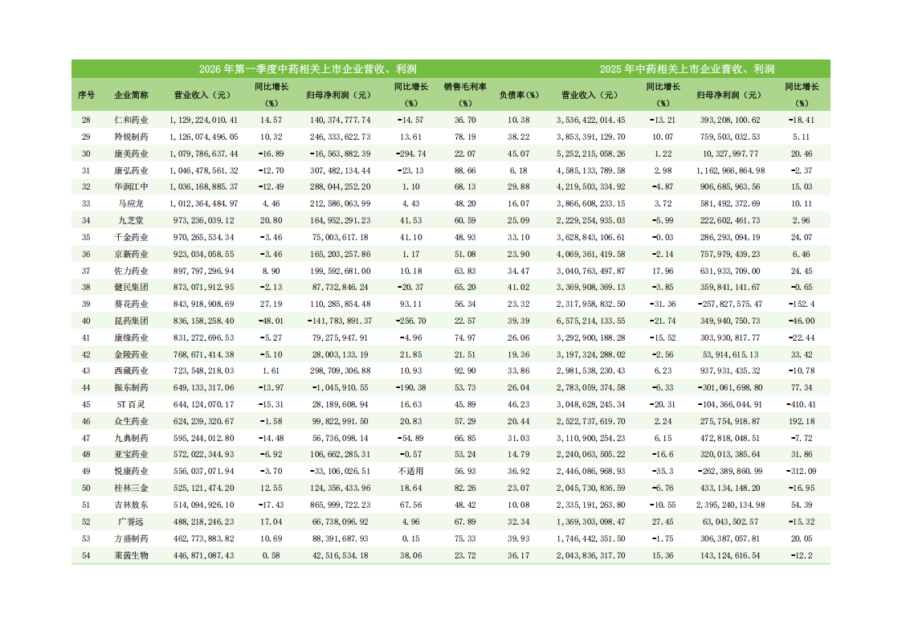Viewport: 902px width, 638px height.
Task: Click company name 众生药业
Action: pyautogui.click(x=131, y=421)
